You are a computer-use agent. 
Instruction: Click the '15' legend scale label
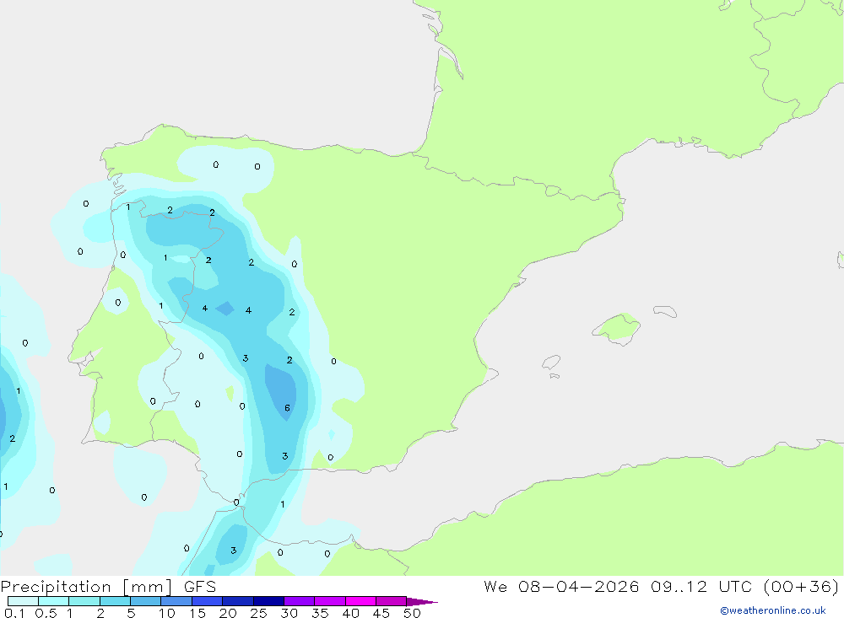pos(197,613)
